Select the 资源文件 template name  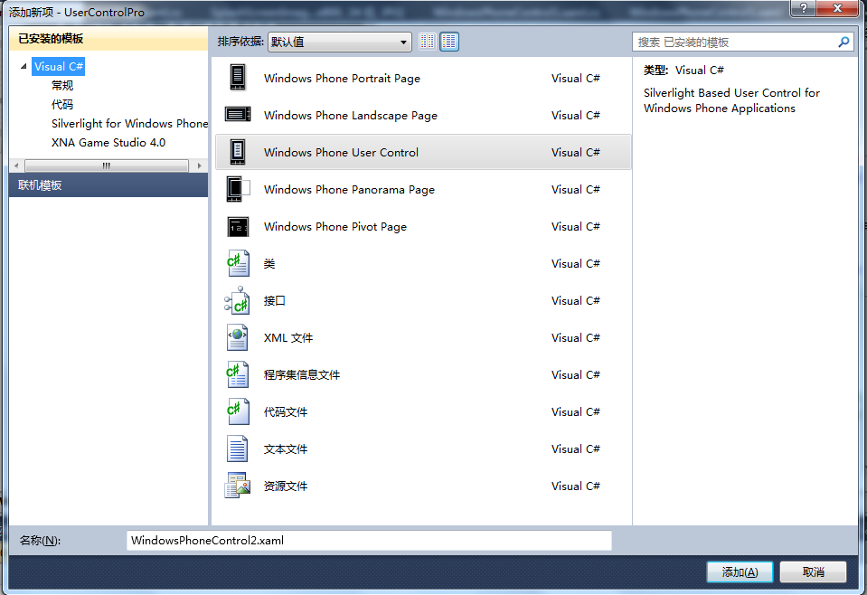286,486
